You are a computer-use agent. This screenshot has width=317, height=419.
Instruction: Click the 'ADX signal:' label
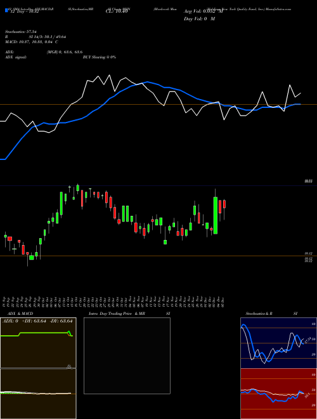coord(16,57)
